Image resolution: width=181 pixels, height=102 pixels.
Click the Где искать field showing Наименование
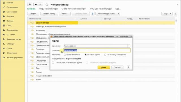(96, 46)
